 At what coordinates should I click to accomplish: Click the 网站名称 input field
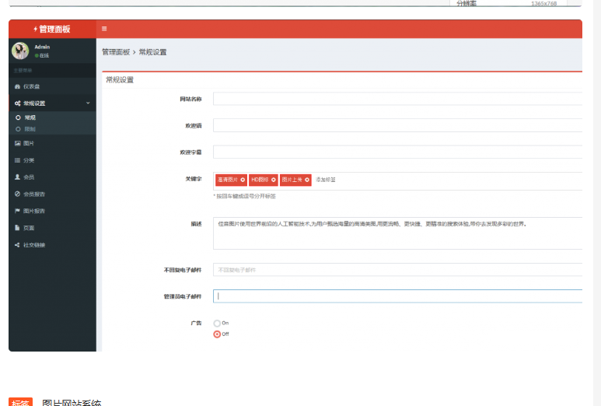(397, 99)
